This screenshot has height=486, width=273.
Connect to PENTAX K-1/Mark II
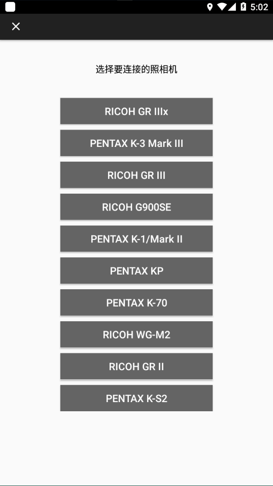click(x=136, y=239)
